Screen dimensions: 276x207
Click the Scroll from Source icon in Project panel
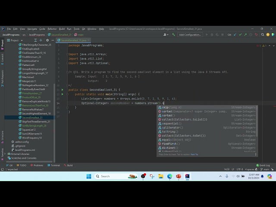[35, 40]
